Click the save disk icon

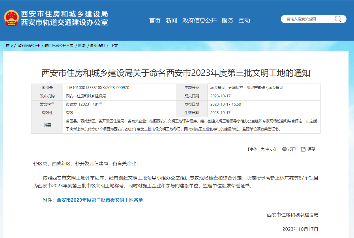[303, 149]
